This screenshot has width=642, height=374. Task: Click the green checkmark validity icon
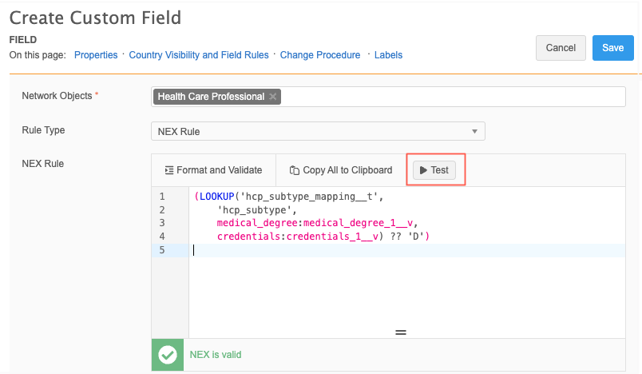pos(167,355)
